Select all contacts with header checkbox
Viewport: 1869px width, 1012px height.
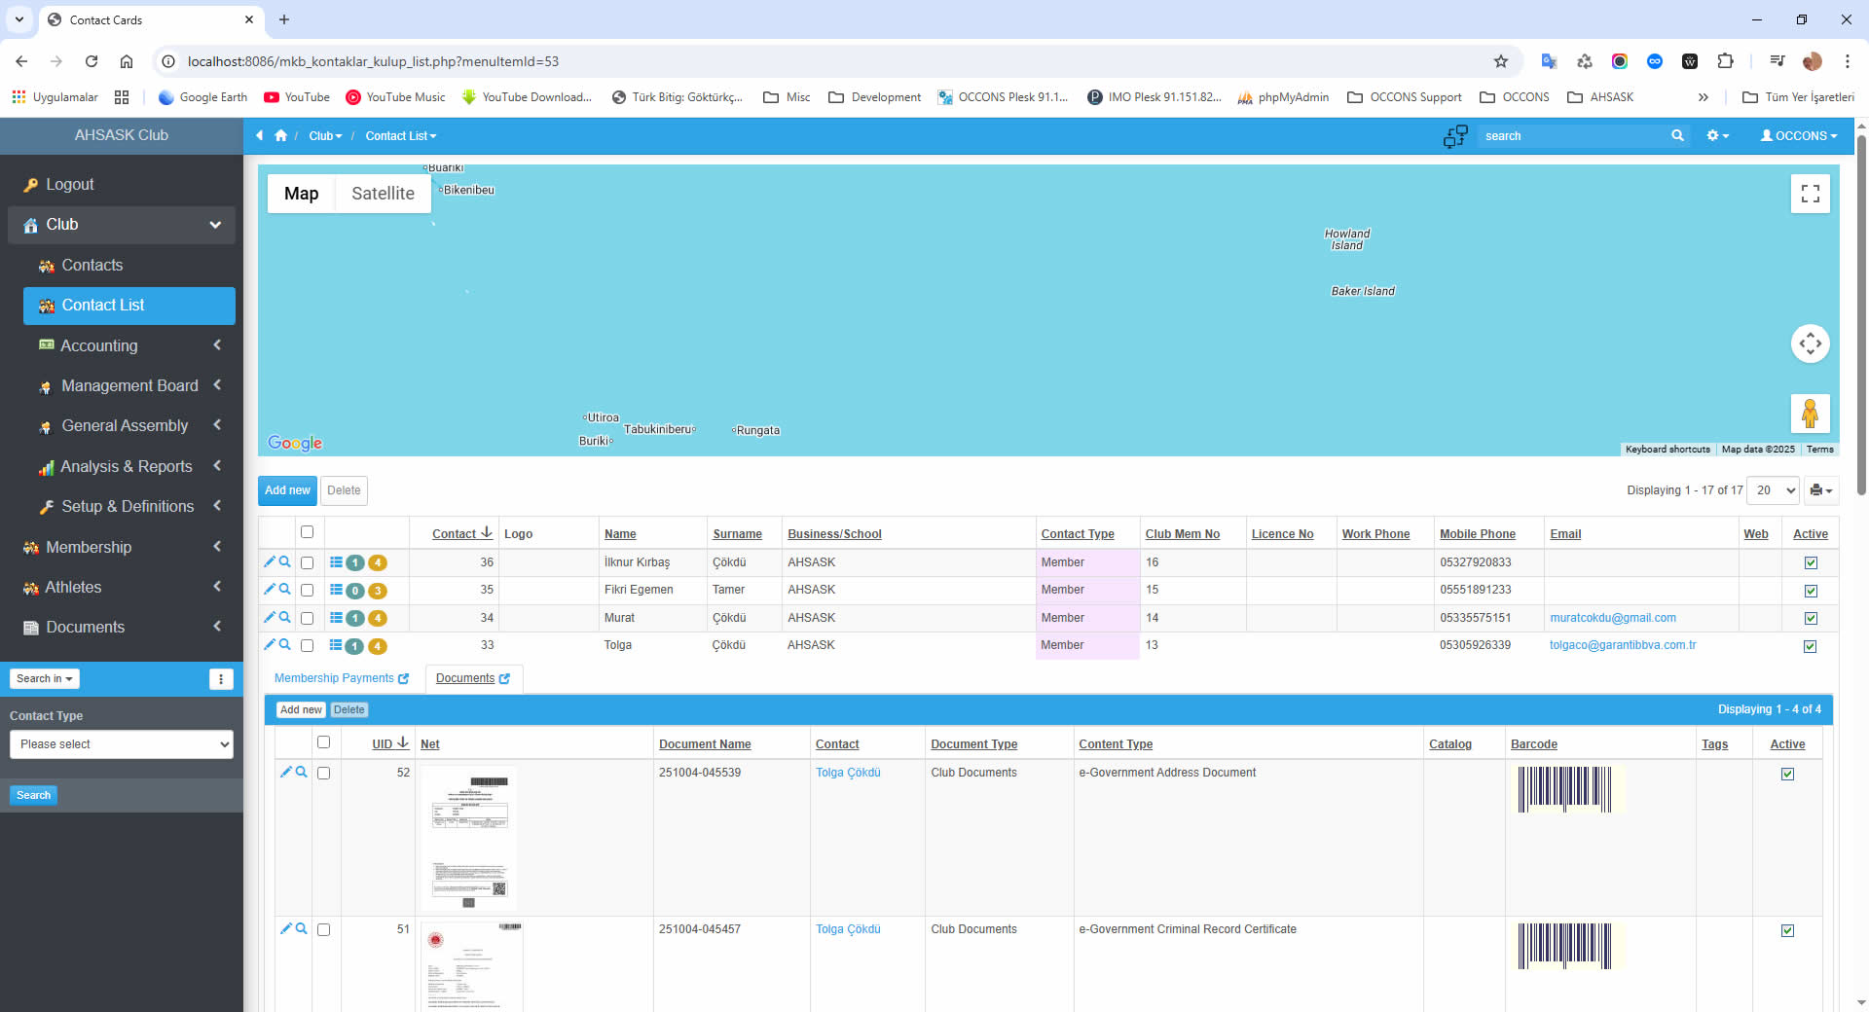[x=308, y=532]
